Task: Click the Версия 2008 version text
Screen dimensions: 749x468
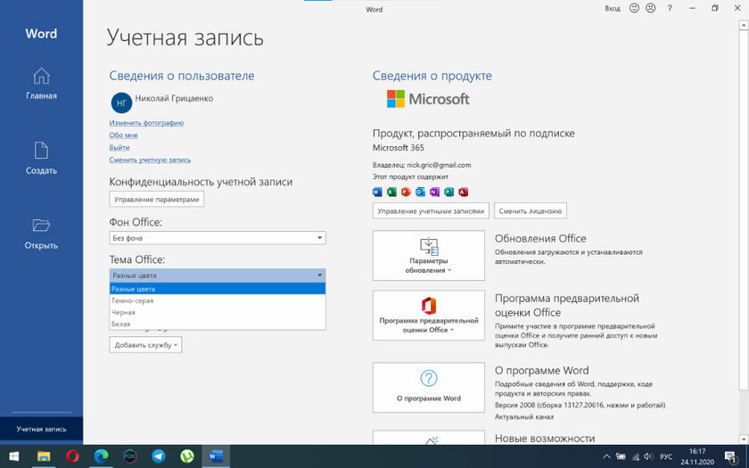Action: click(x=580, y=405)
